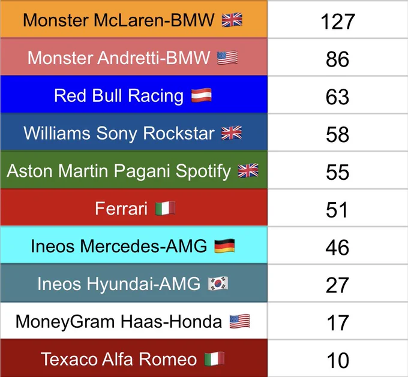The width and height of the screenshot is (408, 377).
Task: Click the UK flag beside Monster McLaren-BMW
Action: [232, 20]
